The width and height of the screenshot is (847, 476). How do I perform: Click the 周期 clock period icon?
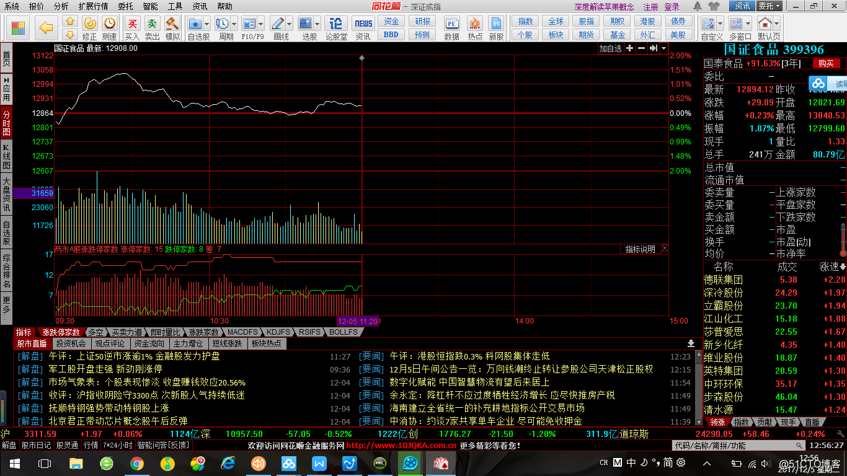[223, 24]
